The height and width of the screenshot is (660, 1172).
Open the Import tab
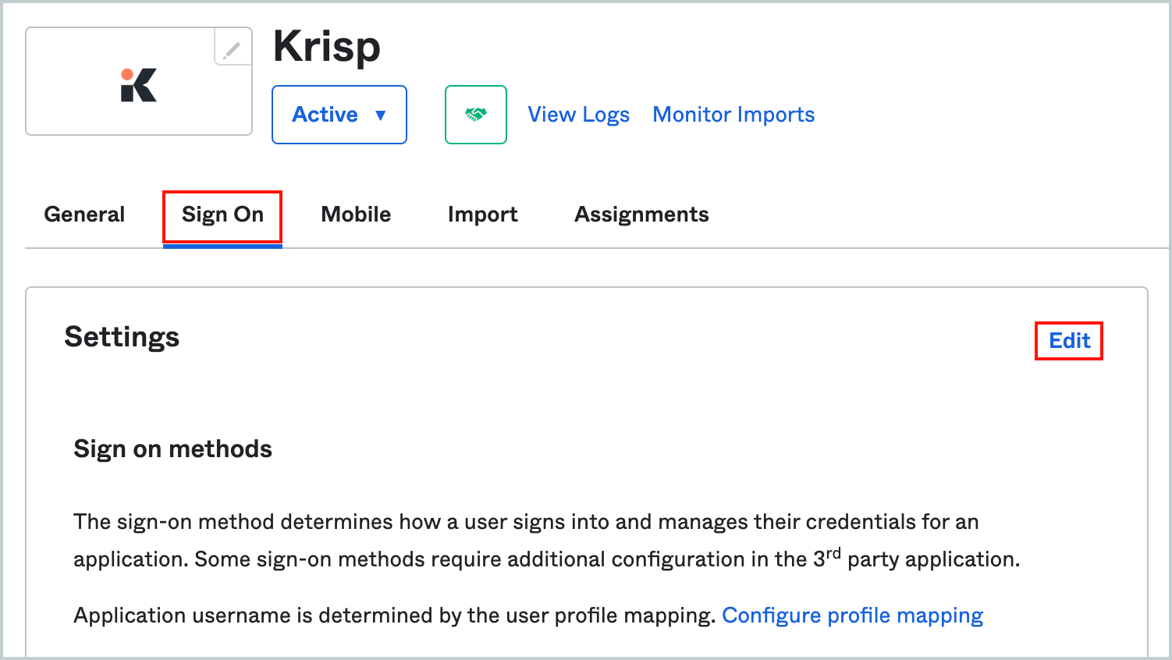(483, 215)
